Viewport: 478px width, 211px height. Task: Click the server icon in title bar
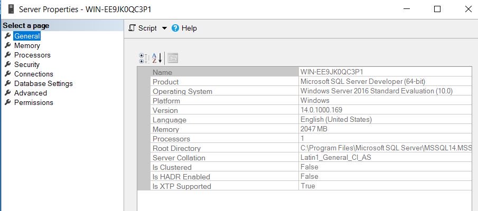pyautogui.click(x=11, y=9)
